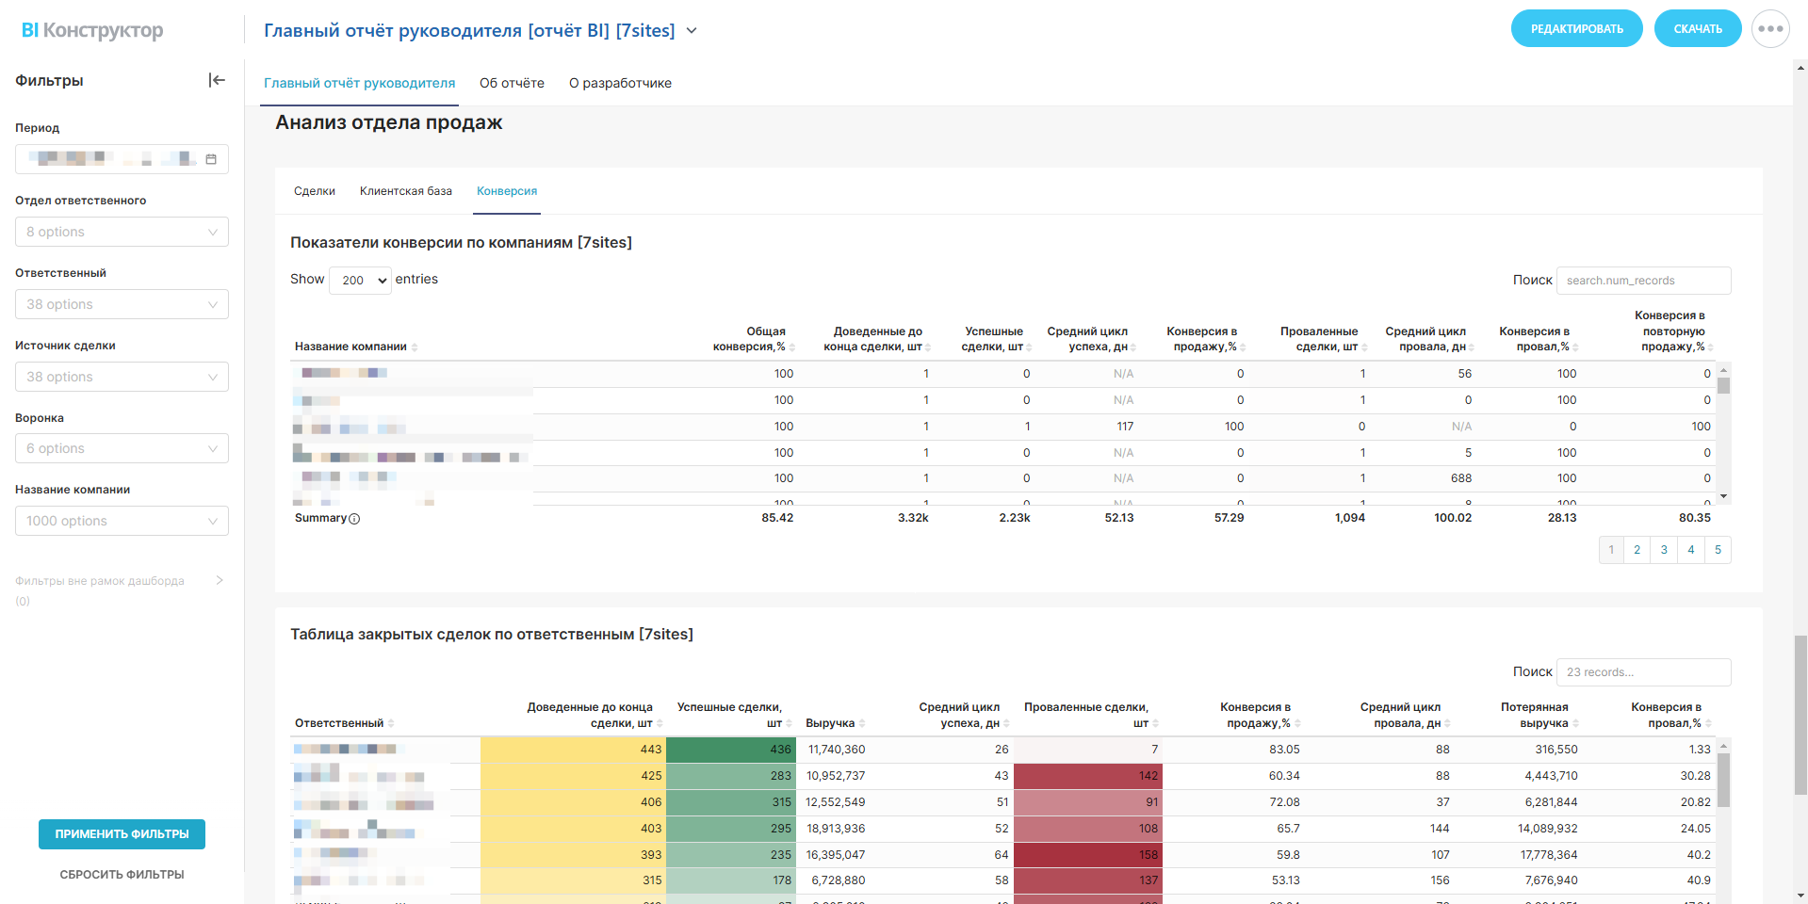Click the Summary info icon

point(354,519)
